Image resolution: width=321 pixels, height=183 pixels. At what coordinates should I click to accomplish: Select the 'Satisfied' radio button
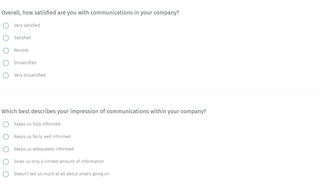click(x=6, y=38)
